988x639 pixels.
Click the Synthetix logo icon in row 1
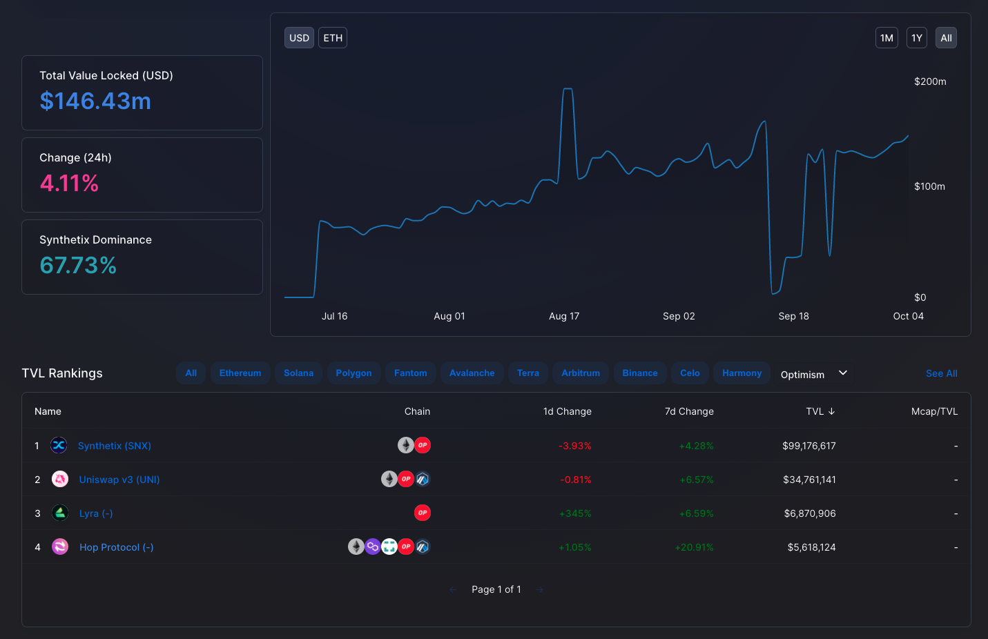59,446
